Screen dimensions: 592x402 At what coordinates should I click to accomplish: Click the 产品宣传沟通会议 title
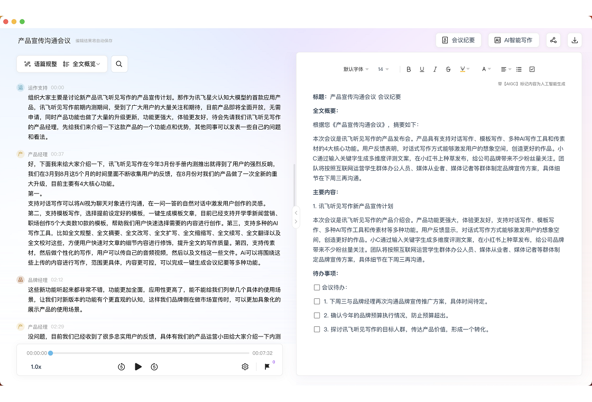(44, 40)
